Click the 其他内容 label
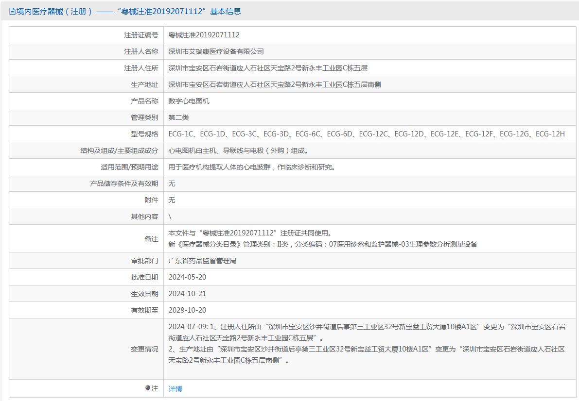 144,217
